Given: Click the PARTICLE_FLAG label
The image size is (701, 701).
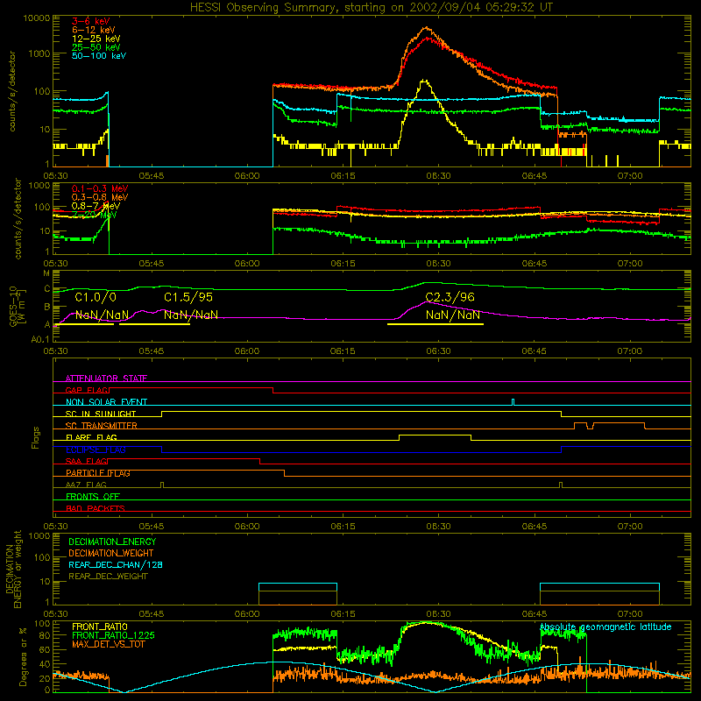Looking at the screenshot, I should 98,473.
